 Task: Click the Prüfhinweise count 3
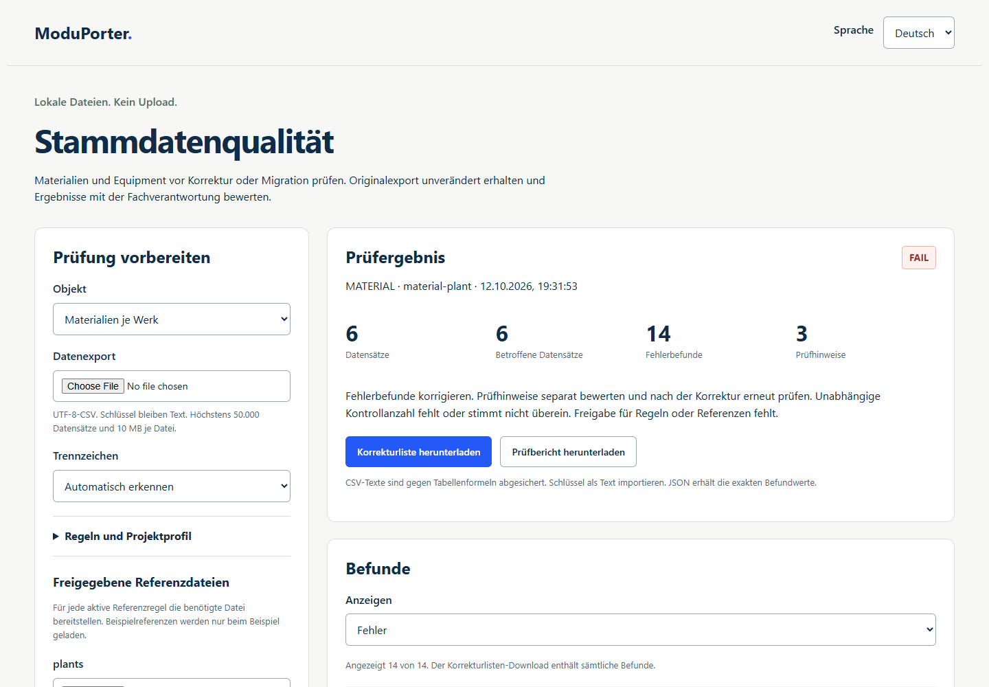(x=802, y=334)
